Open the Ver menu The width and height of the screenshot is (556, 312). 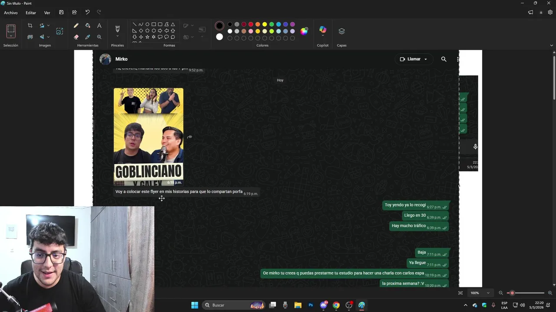pyautogui.click(x=47, y=13)
